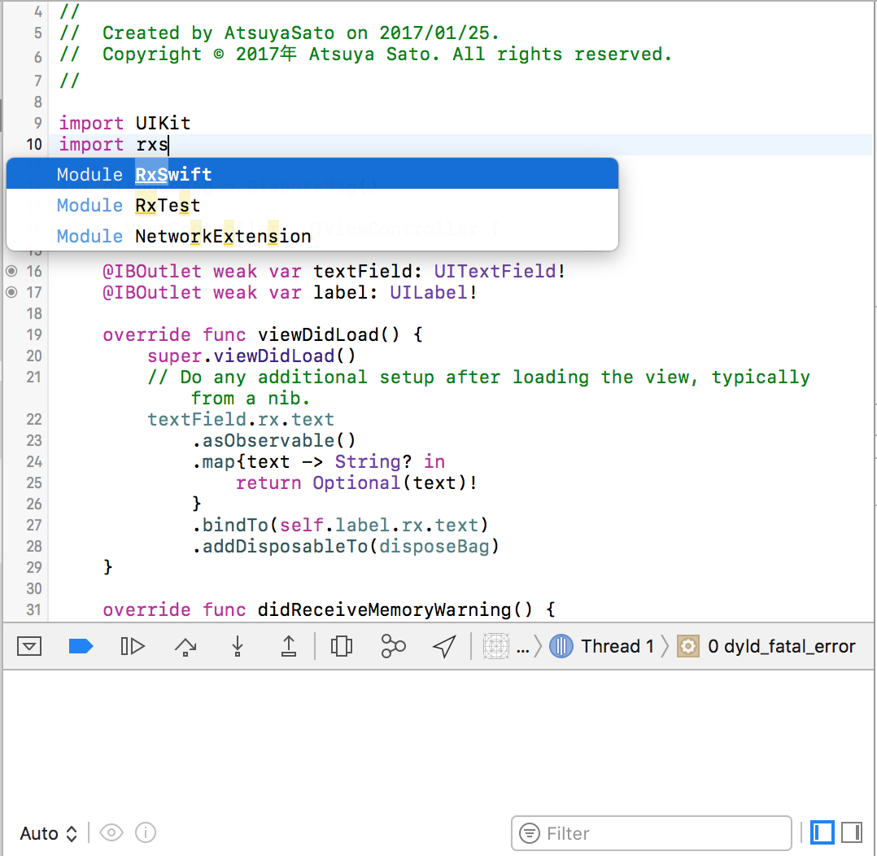Click the label outlet connection circle
This screenshot has height=856, width=877.
point(11,293)
